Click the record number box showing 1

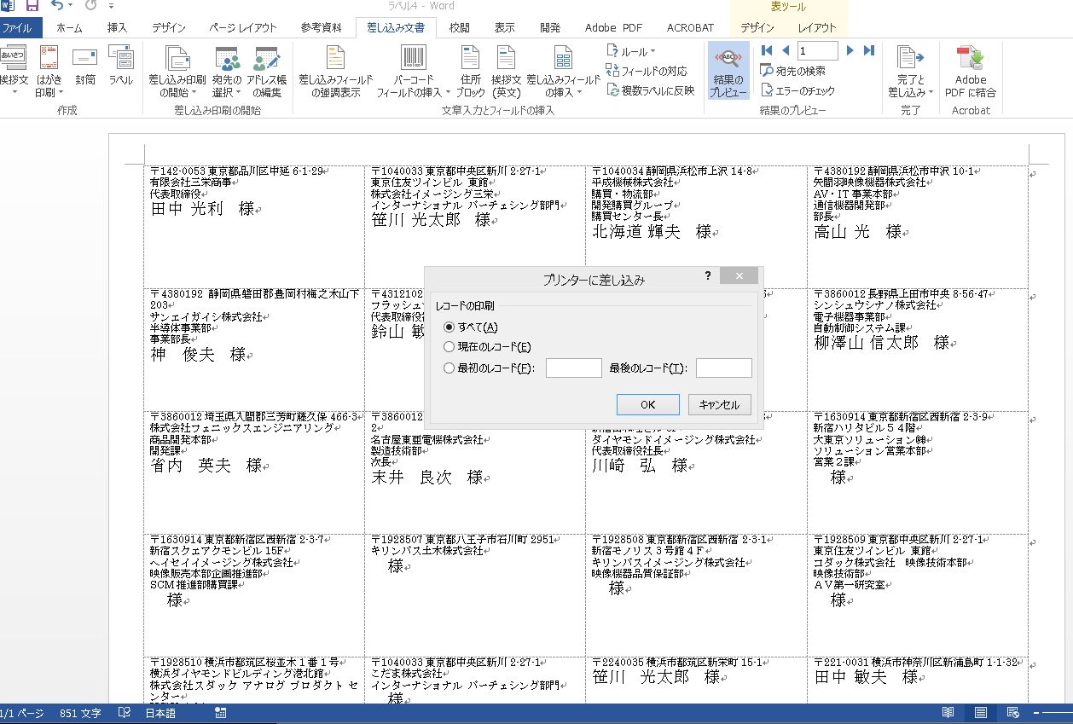click(x=817, y=51)
